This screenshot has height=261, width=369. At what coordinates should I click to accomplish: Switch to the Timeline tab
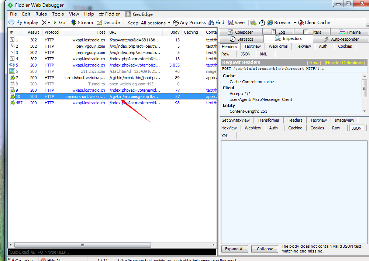click(349, 32)
